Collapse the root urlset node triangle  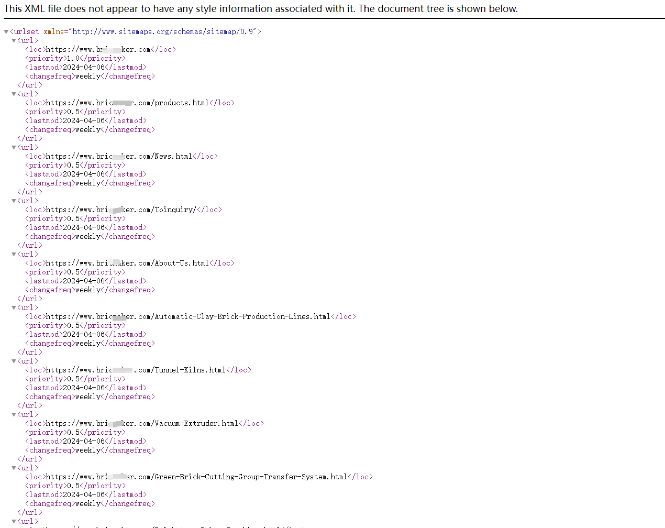click(6, 32)
